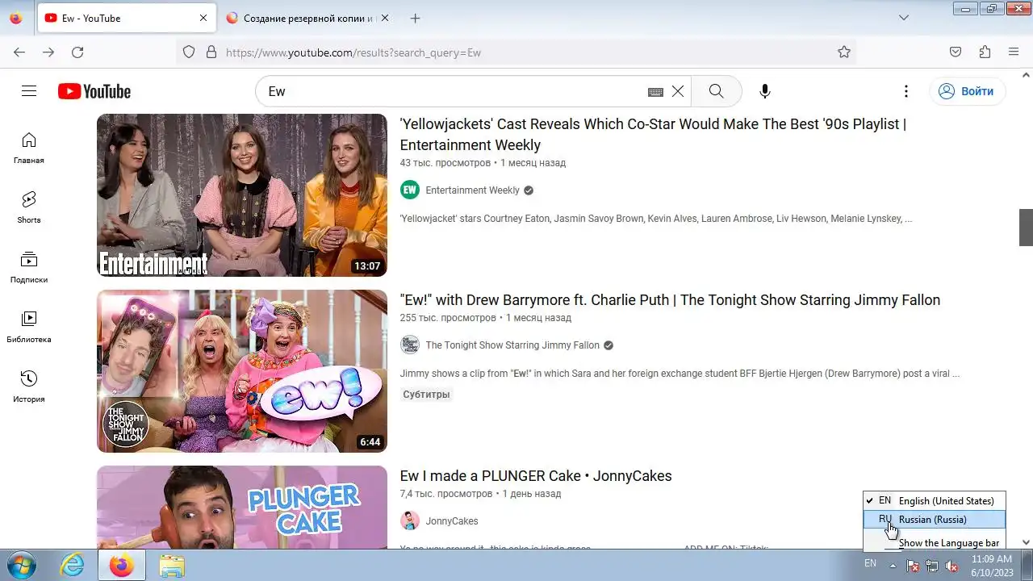Click the taskbar clock 11:09 AM

click(x=992, y=558)
